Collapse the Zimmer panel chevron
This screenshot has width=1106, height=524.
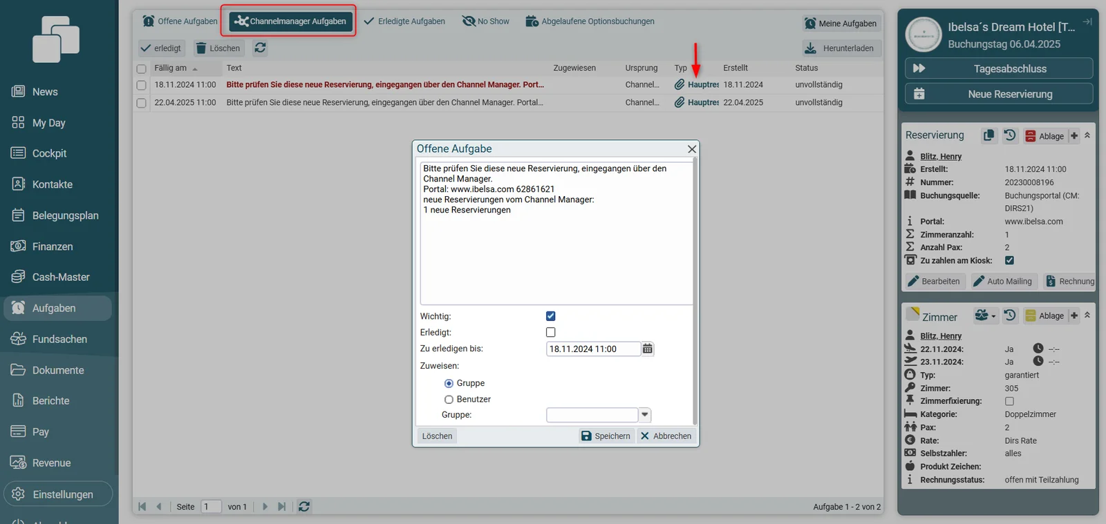(x=1087, y=315)
